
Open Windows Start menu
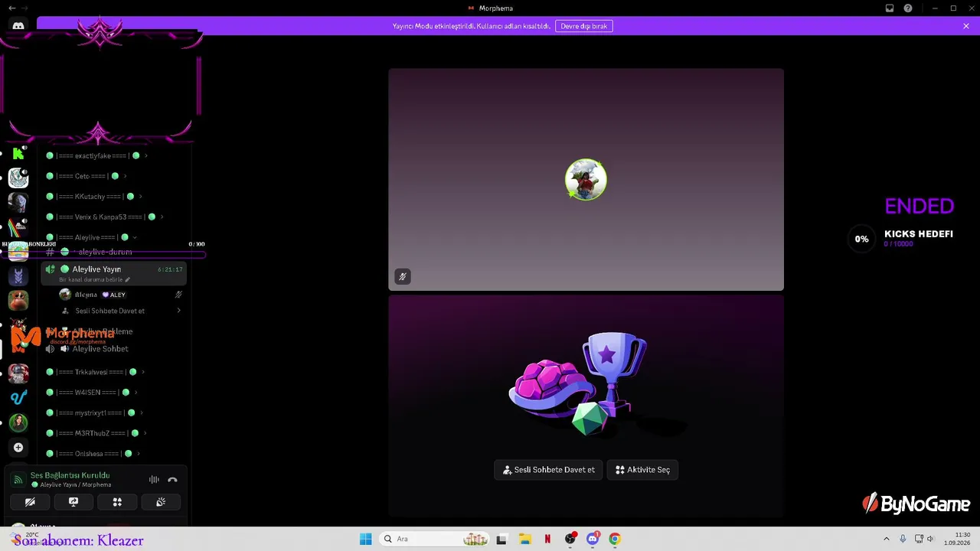366,539
